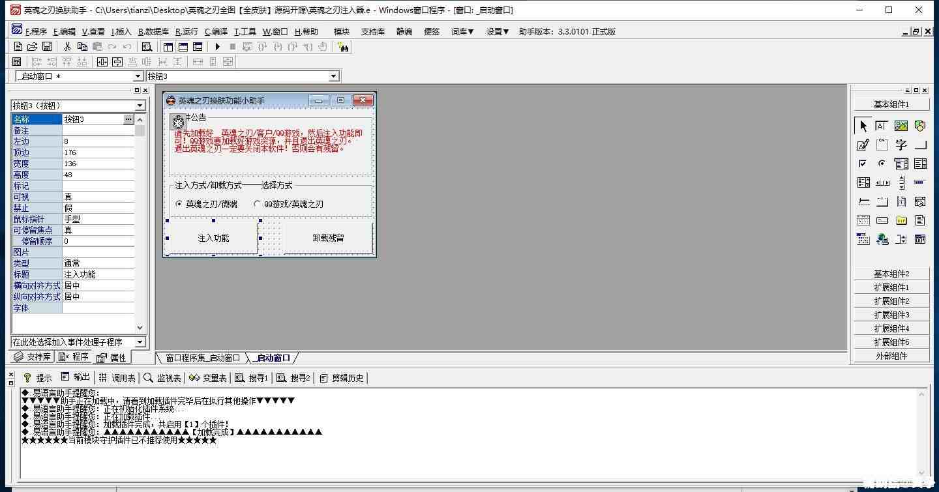Open the 输出 output tab
Viewport: 939px width, 492px height.
[76, 377]
